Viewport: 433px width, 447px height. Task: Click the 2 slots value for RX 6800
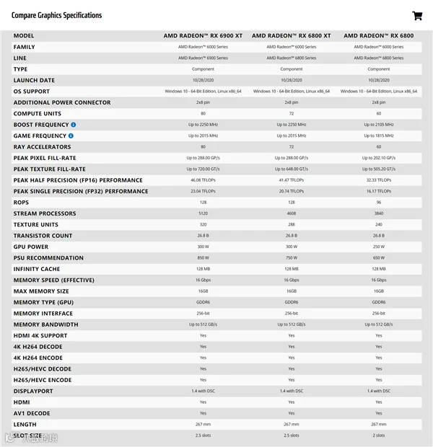pyautogui.click(x=378, y=435)
